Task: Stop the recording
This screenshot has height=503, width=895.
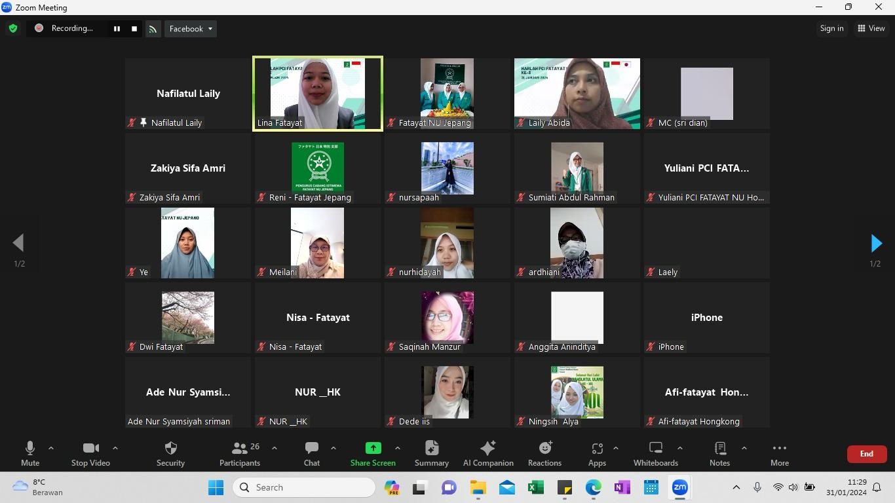Action: 134,29
